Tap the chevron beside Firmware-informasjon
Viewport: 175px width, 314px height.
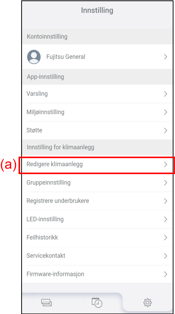tap(166, 274)
